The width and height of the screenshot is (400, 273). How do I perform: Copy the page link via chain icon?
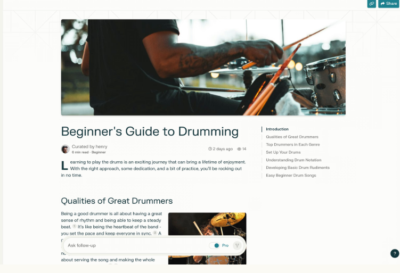pyautogui.click(x=371, y=4)
